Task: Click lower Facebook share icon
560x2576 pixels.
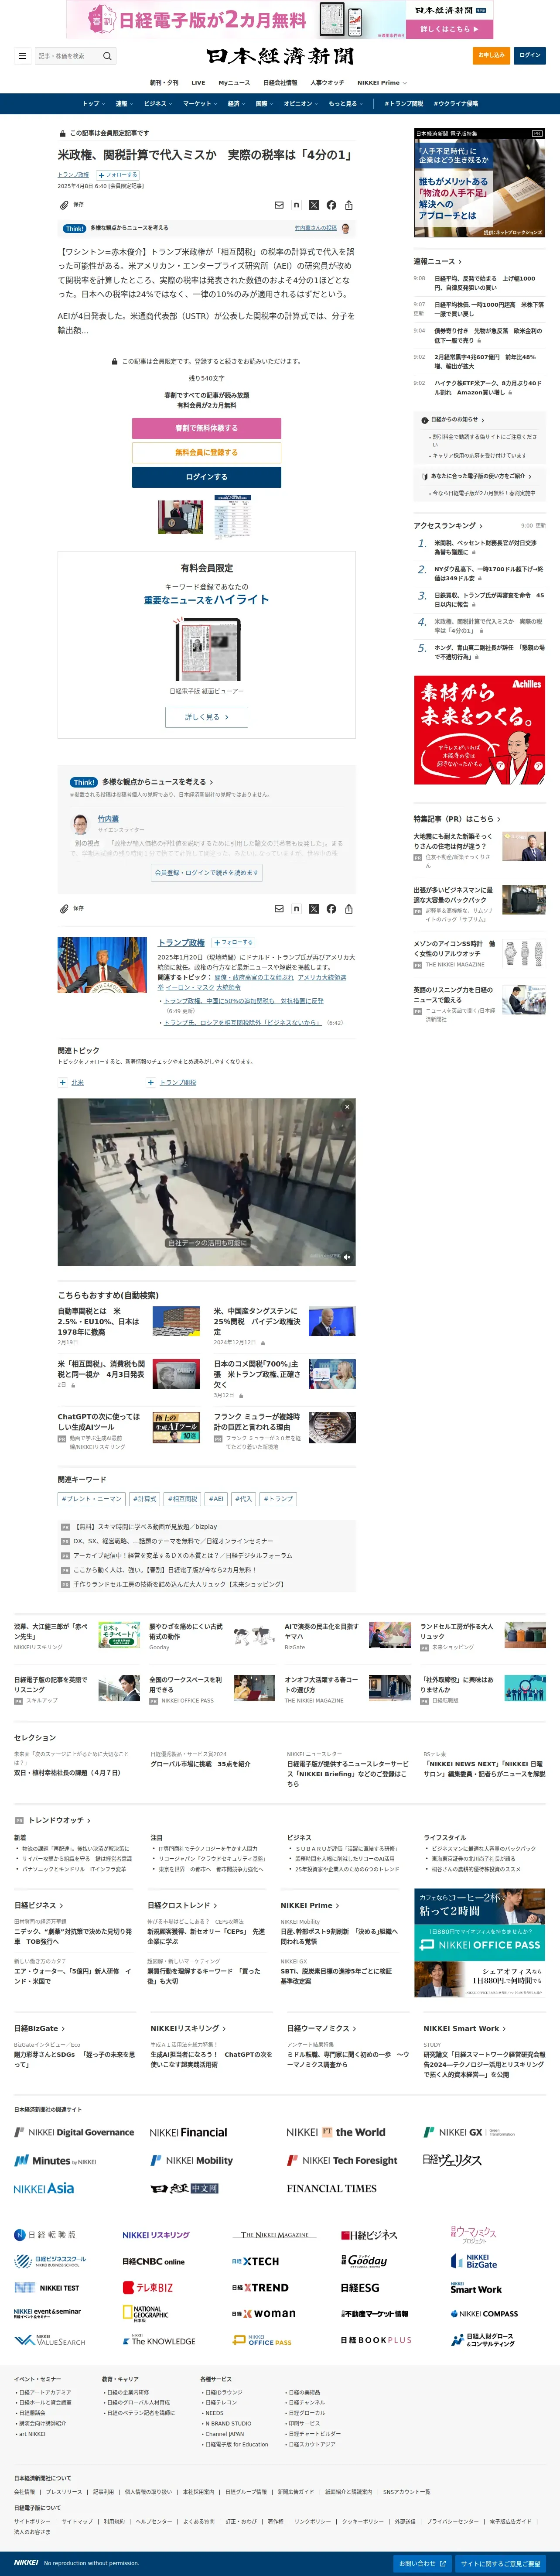Action: 331,909
